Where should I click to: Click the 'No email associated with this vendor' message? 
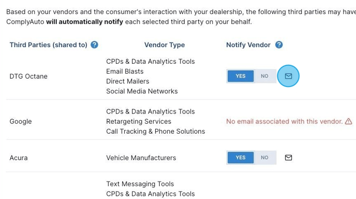point(284,121)
